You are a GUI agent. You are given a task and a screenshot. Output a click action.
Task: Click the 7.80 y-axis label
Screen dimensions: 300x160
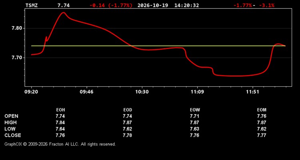pyautogui.click(x=17, y=28)
